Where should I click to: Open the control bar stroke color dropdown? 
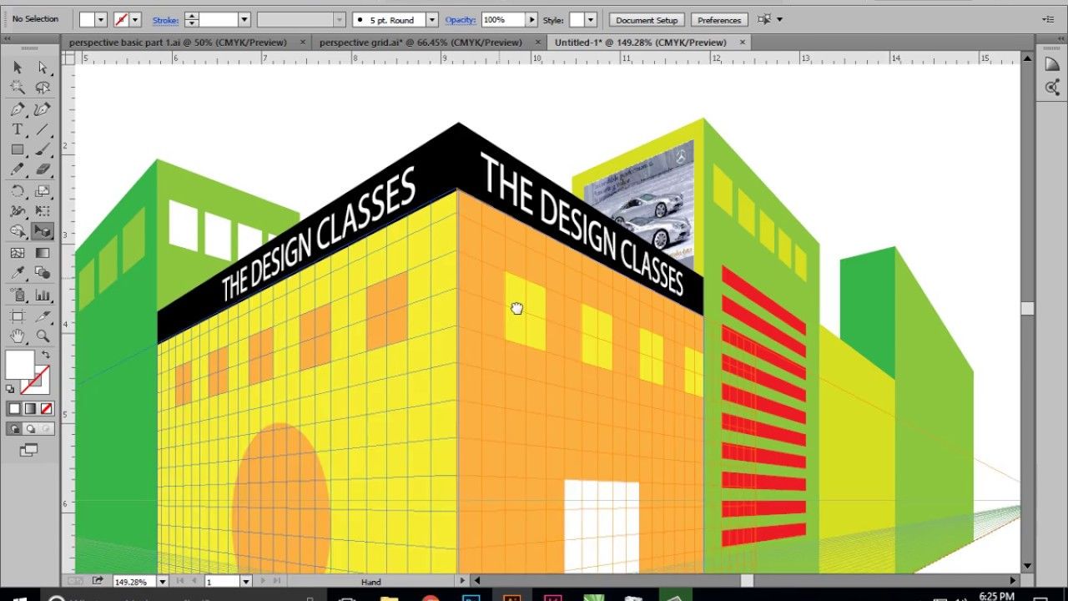[135, 19]
